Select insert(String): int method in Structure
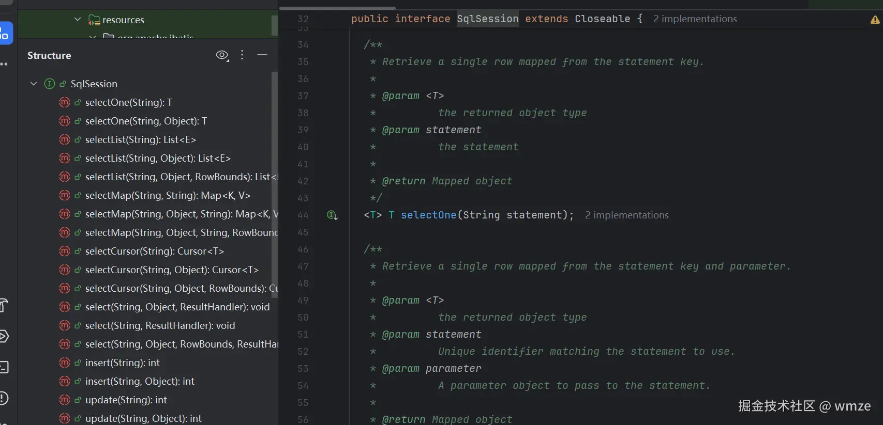Image resolution: width=883 pixels, height=425 pixels. 122,363
